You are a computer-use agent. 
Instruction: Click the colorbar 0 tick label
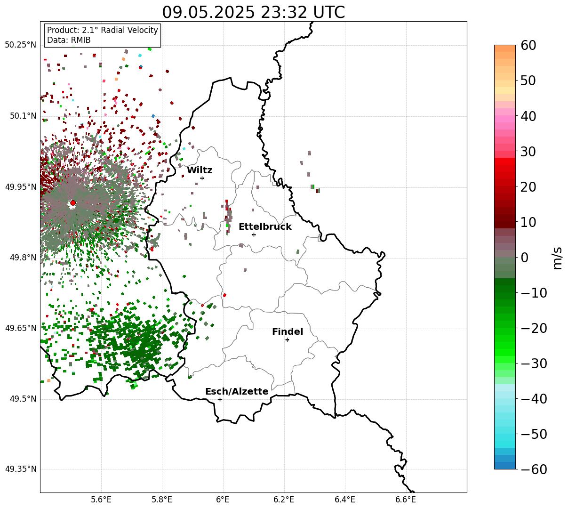tap(524, 258)
